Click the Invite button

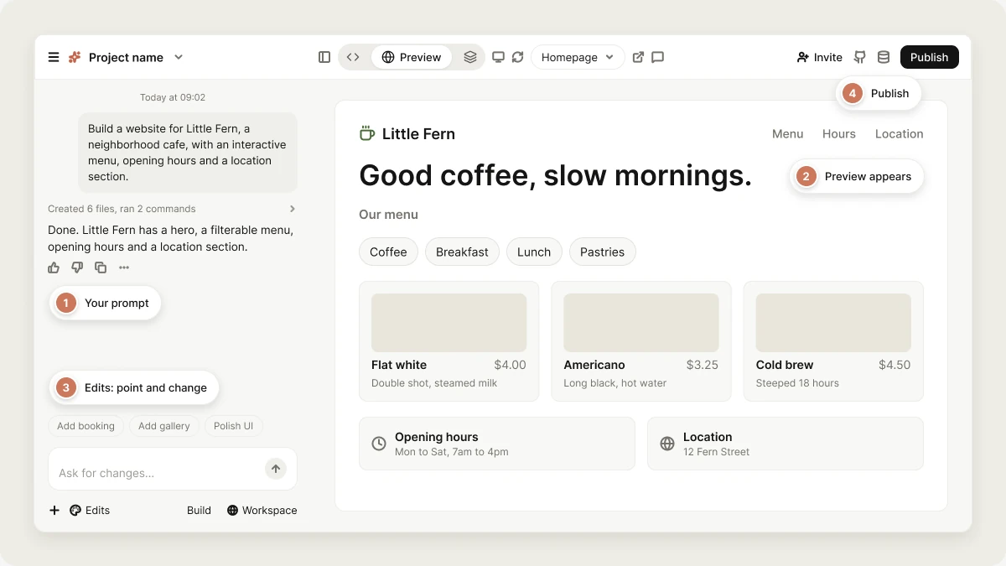819,57
